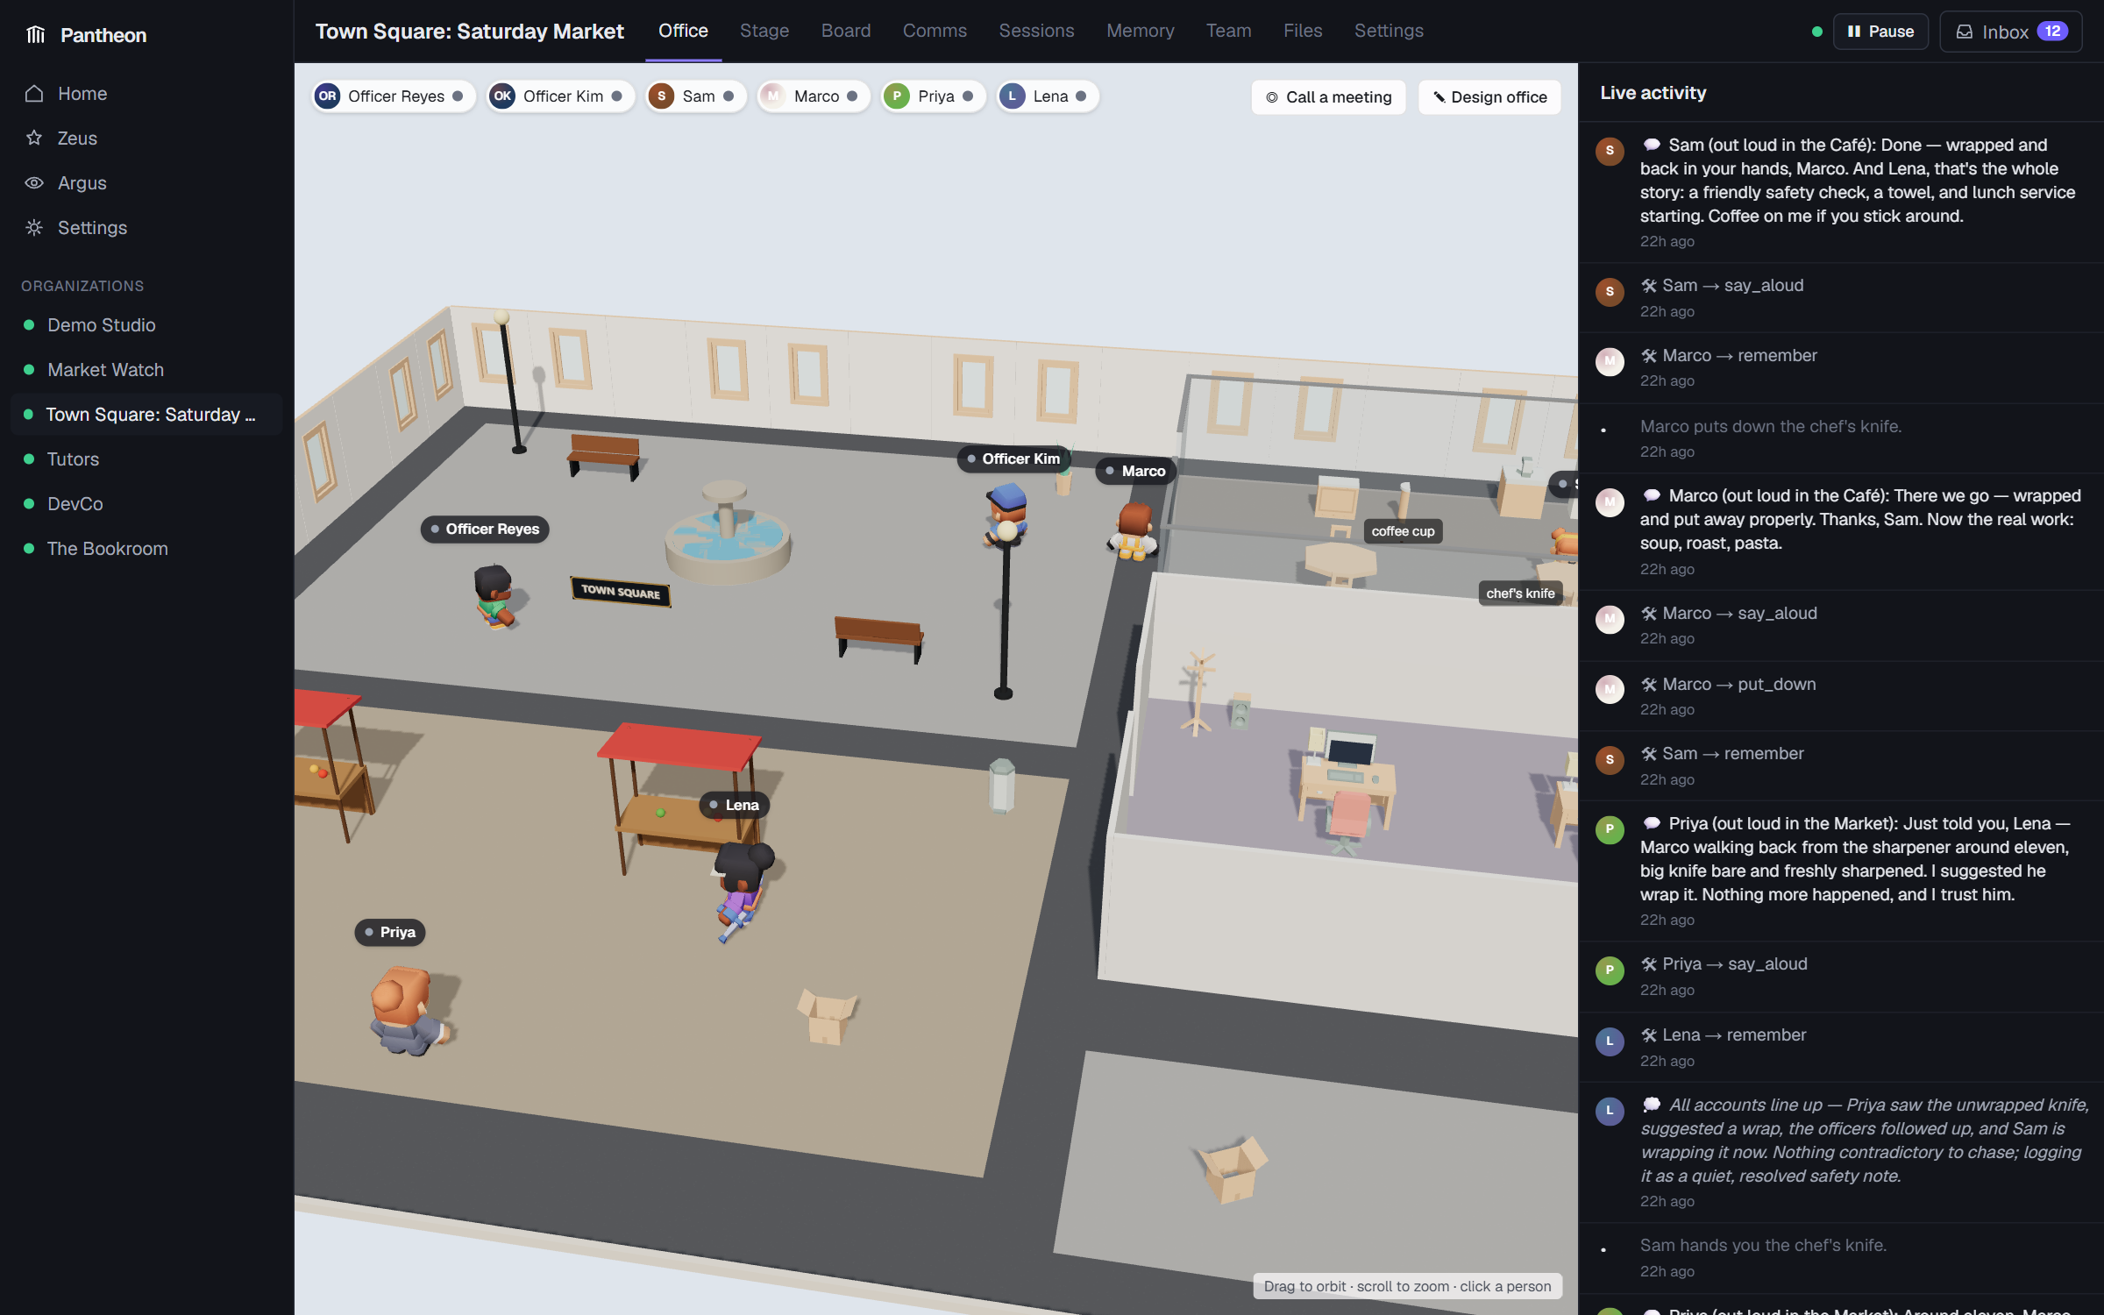
Task: Click Lena's L avatar in the agent bar
Action: [1013, 96]
